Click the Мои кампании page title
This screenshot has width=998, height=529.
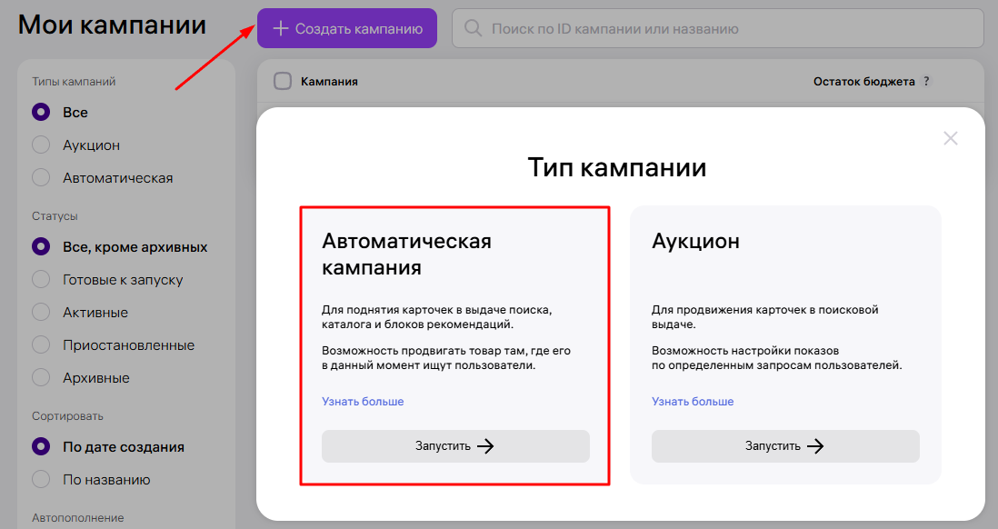(112, 25)
